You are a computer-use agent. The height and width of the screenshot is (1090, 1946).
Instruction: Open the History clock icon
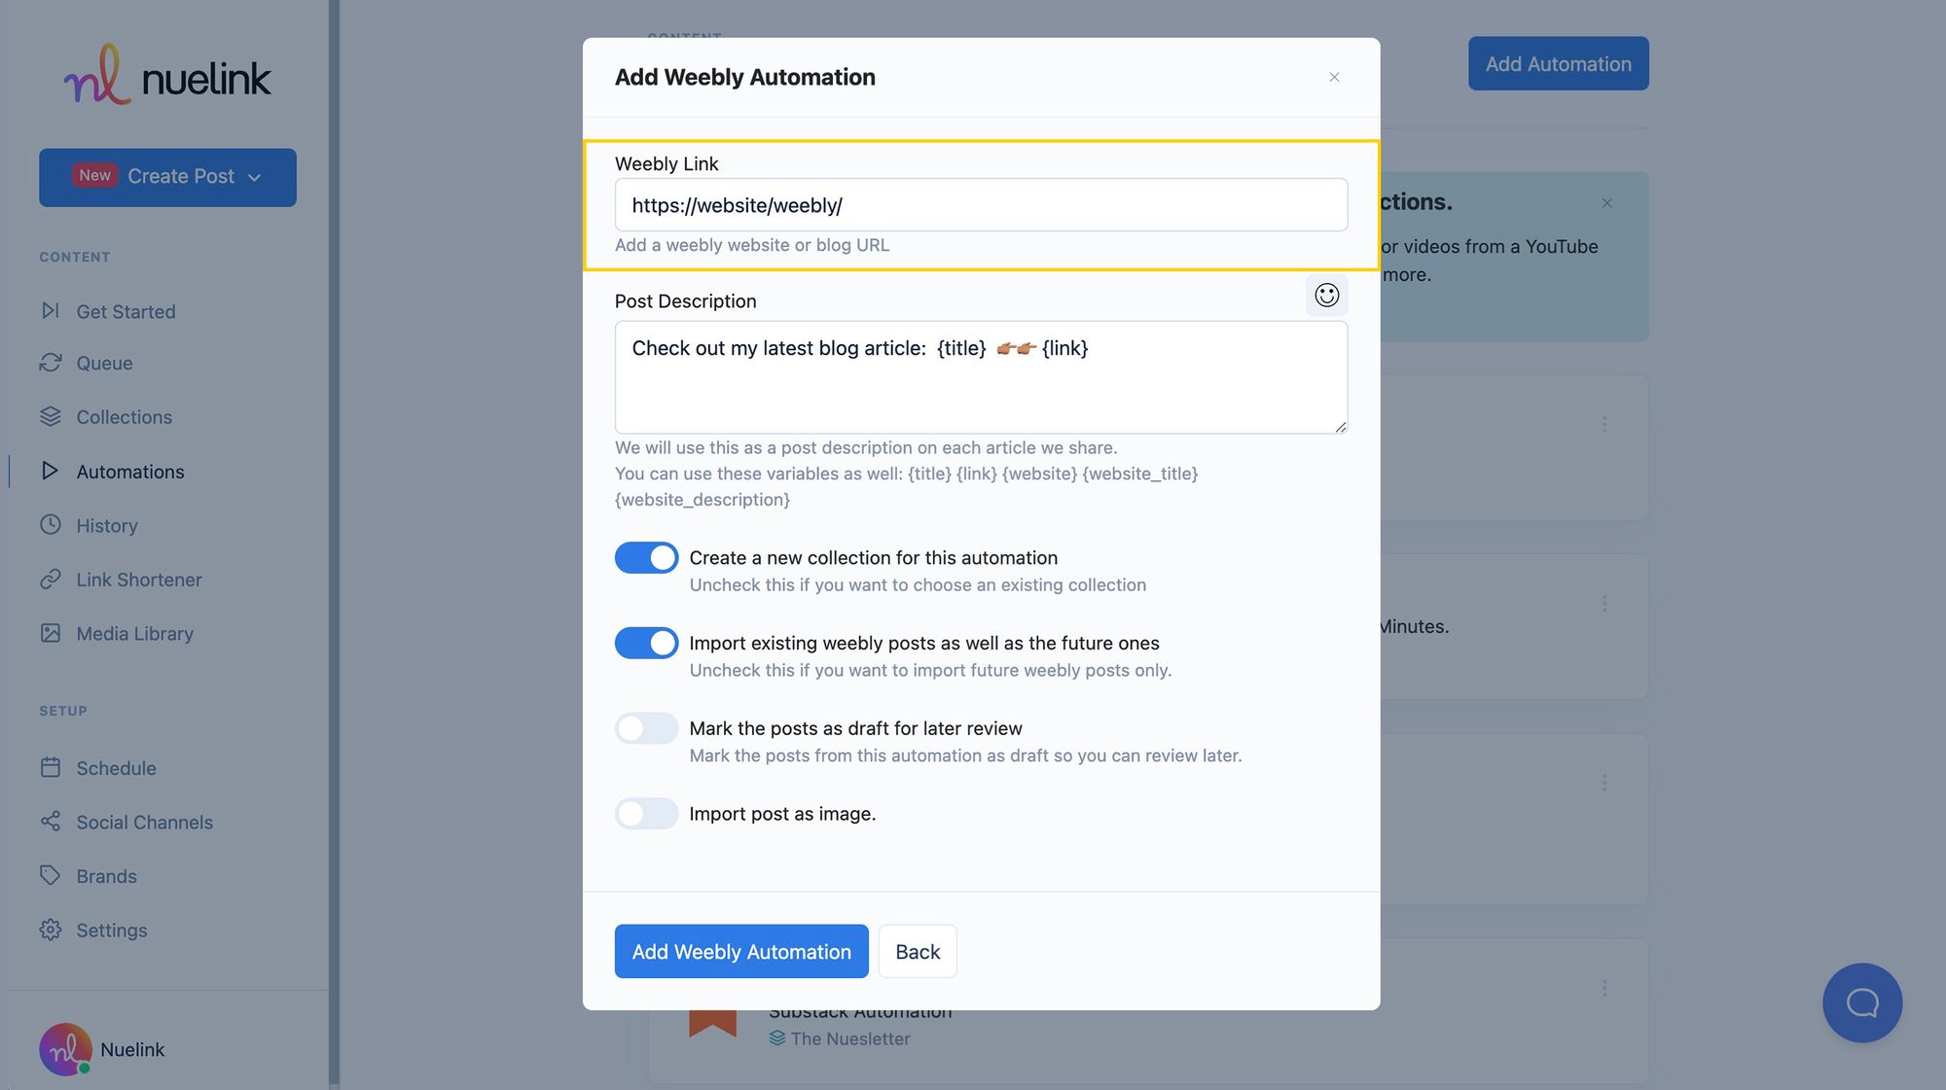50,525
